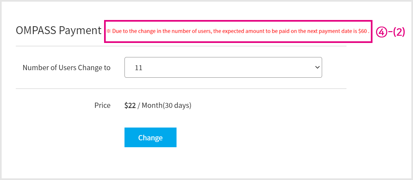Open the number of users dropdown

pos(223,68)
